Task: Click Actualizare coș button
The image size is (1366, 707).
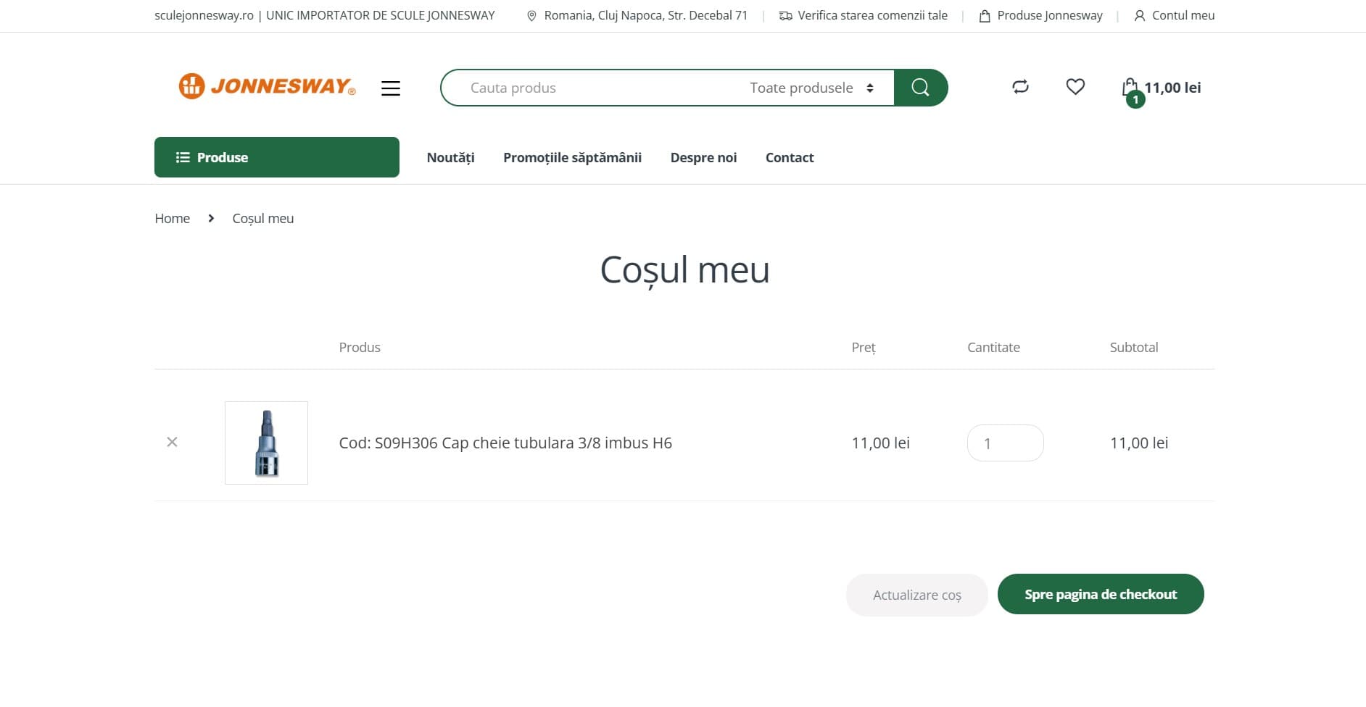Action: click(917, 595)
